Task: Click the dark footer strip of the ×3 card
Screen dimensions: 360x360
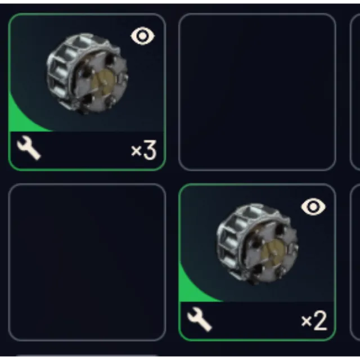Action: 87,150
